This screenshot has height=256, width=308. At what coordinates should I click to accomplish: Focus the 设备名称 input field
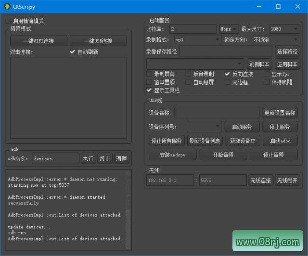pyautogui.click(x=217, y=113)
